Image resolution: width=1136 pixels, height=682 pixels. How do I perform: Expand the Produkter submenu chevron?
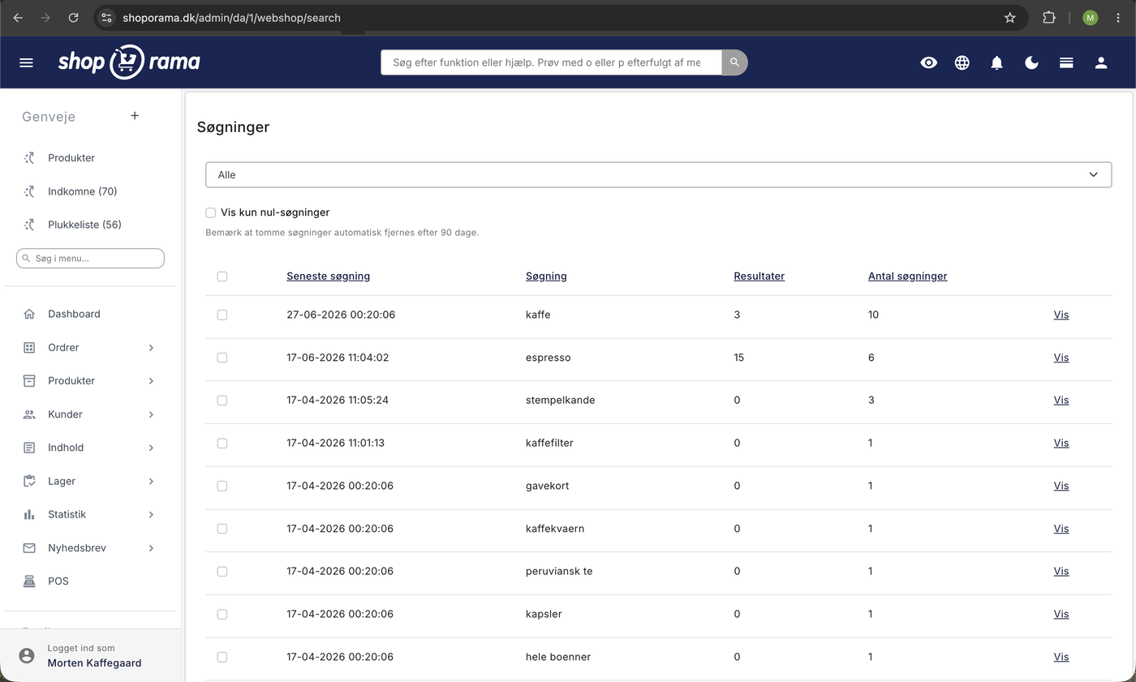(151, 381)
